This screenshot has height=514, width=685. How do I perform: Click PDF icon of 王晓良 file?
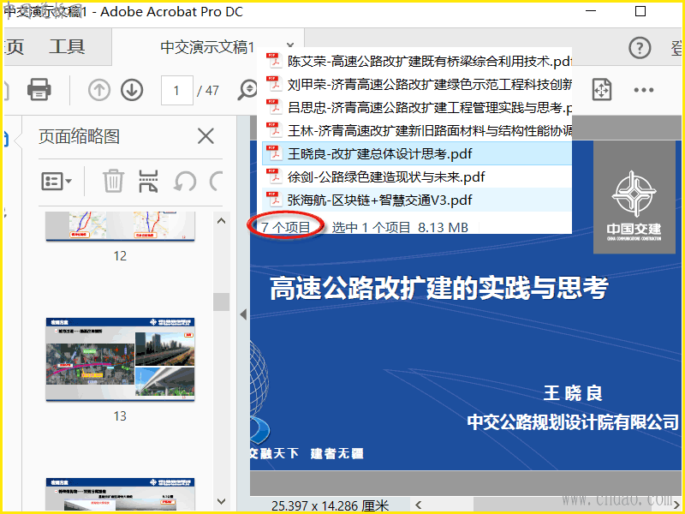pyautogui.click(x=274, y=153)
